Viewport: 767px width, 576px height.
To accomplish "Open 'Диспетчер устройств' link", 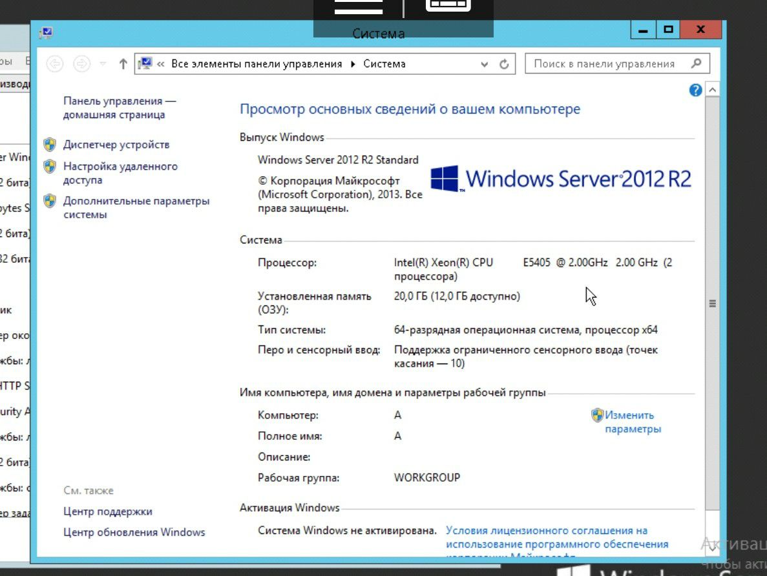I will tap(116, 145).
